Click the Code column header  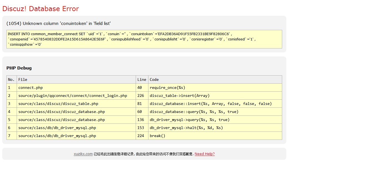[153, 79]
